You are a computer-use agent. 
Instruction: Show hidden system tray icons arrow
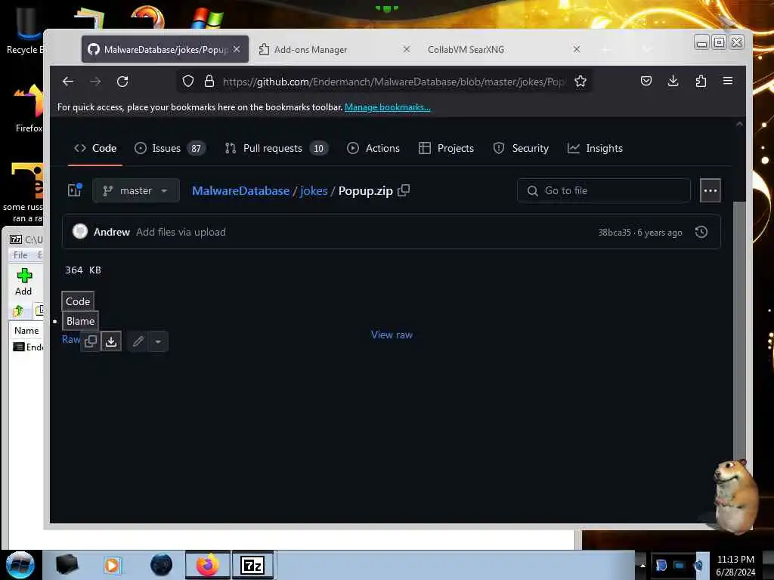pos(642,565)
